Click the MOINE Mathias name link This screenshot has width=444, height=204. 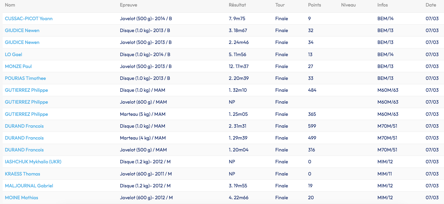[x=21, y=198]
